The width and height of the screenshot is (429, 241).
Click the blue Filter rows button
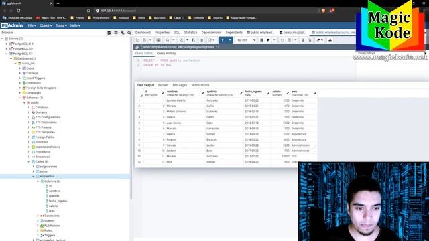(x=223, y=40)
